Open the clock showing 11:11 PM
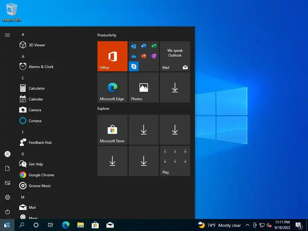 click(x=282, y=225)
